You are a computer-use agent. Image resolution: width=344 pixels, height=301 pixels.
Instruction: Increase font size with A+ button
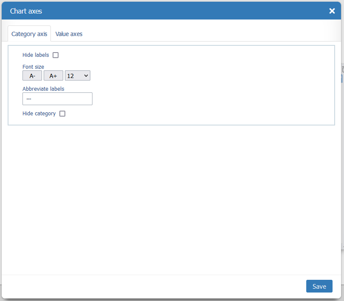[x=53, y=76]
